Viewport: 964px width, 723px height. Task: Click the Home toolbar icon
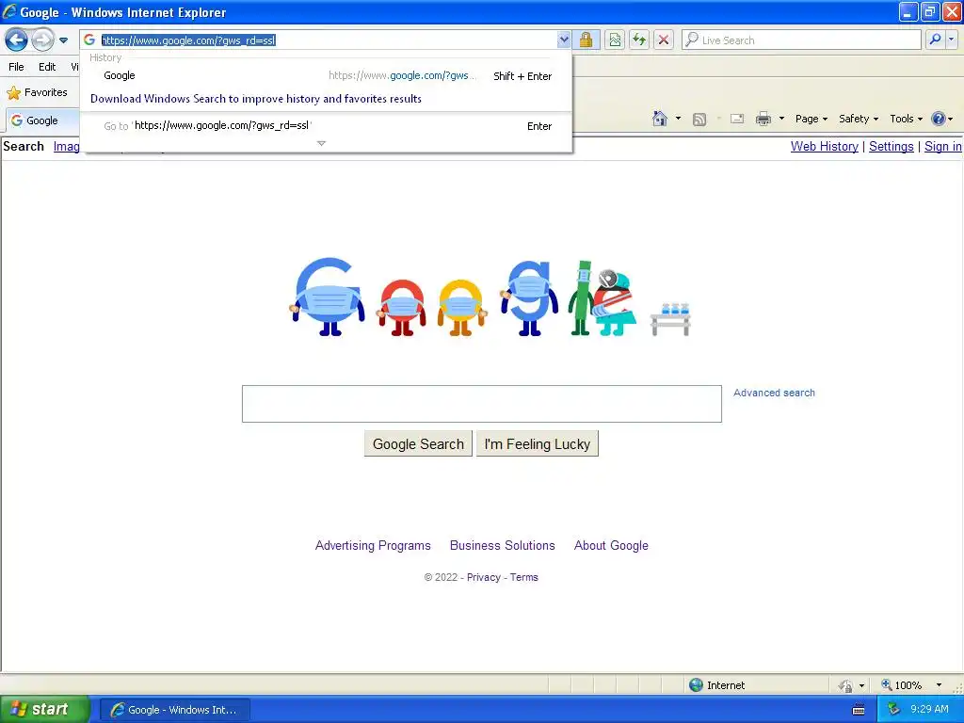click(x=660, y=119)
